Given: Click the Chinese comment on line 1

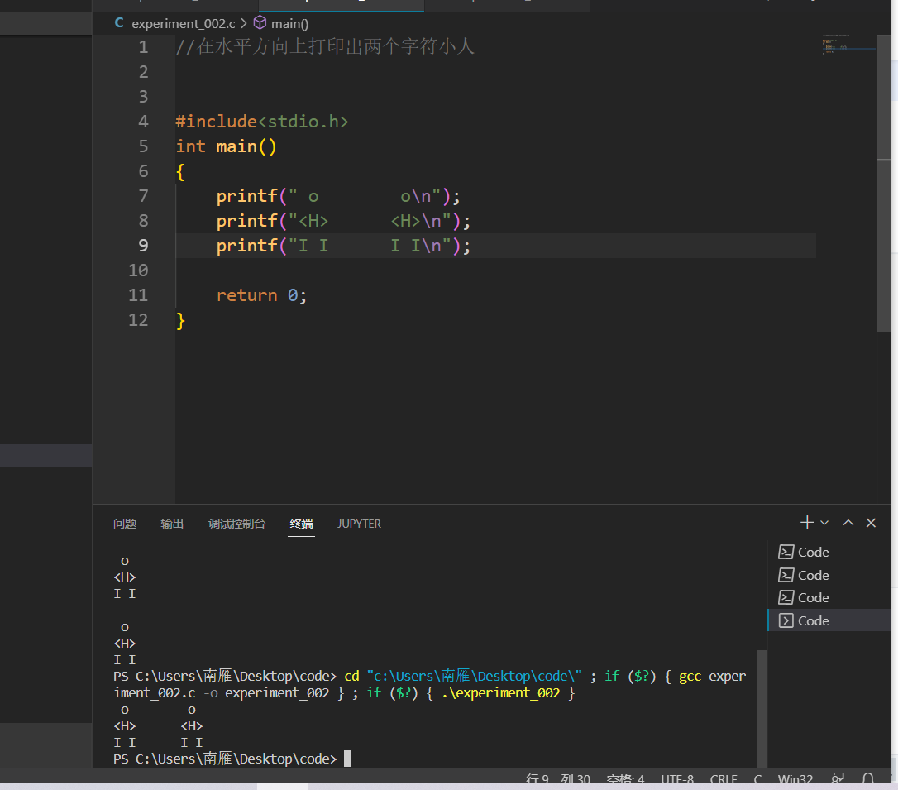Looking at the screenshot, I should click(x=325, y=46).
